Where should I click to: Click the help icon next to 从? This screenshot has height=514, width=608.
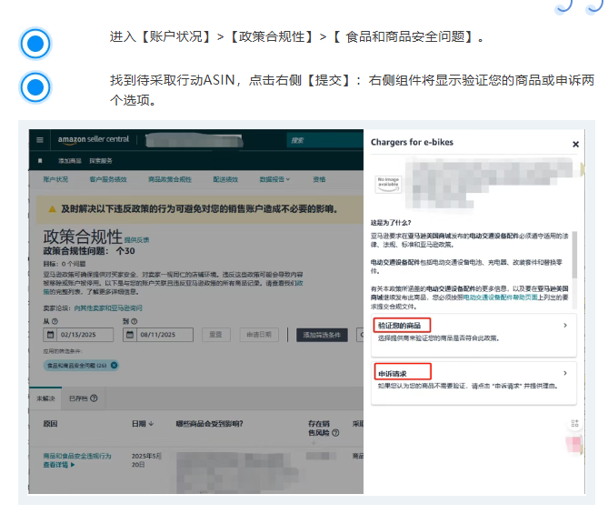(x=55, y=321)
